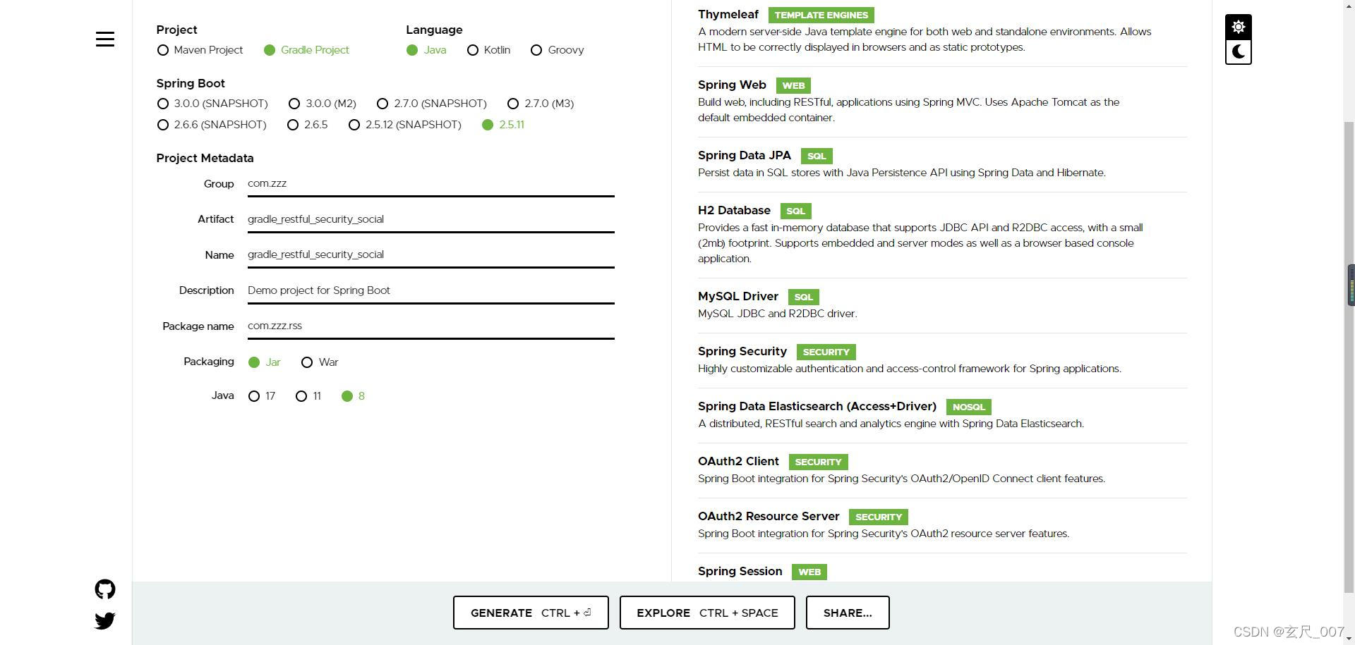Viewport: 1355px width, 645px height.
Task: Select the OAuth2 Client dependency
Action: pos(942,469)
